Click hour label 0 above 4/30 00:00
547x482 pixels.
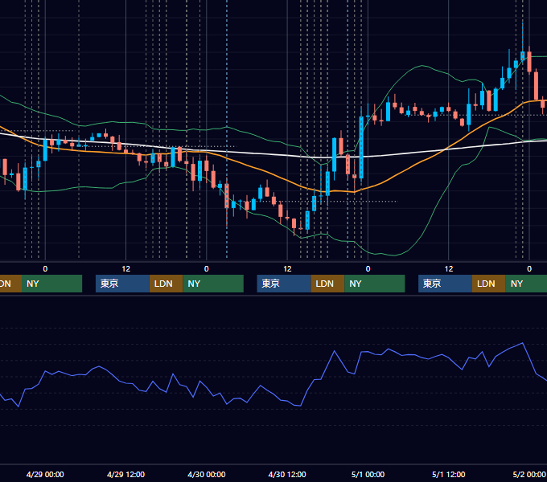207,269
